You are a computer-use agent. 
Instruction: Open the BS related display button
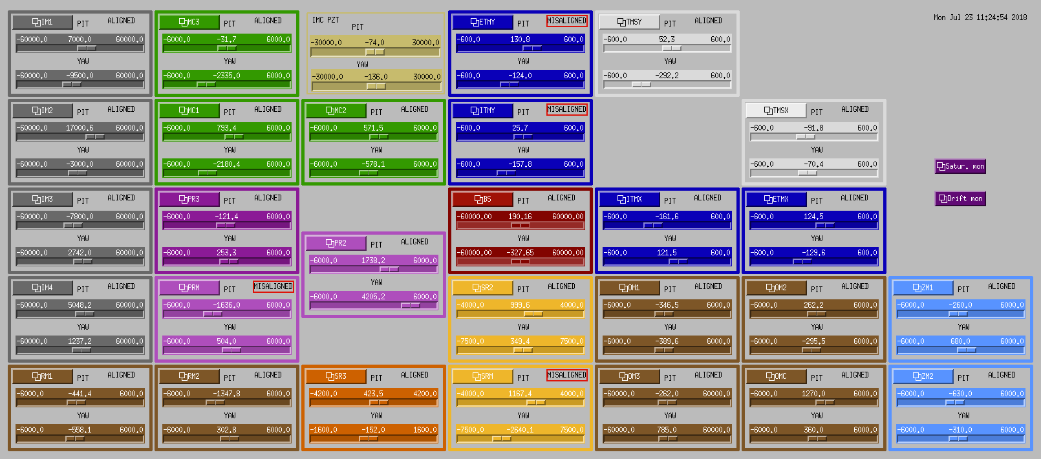tap(483, 199)
